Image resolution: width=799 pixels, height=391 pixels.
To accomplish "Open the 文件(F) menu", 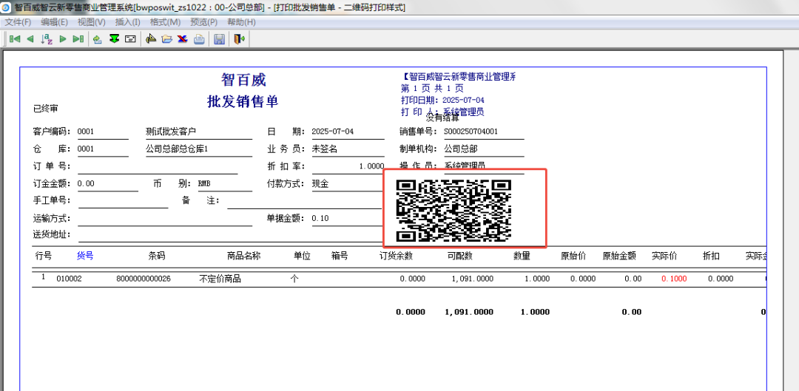I will coord(18,22).
